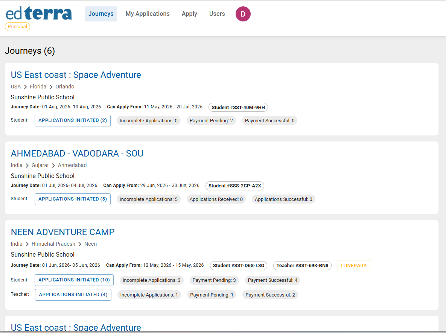Open the My Applications tab

[x=147, y=14]
